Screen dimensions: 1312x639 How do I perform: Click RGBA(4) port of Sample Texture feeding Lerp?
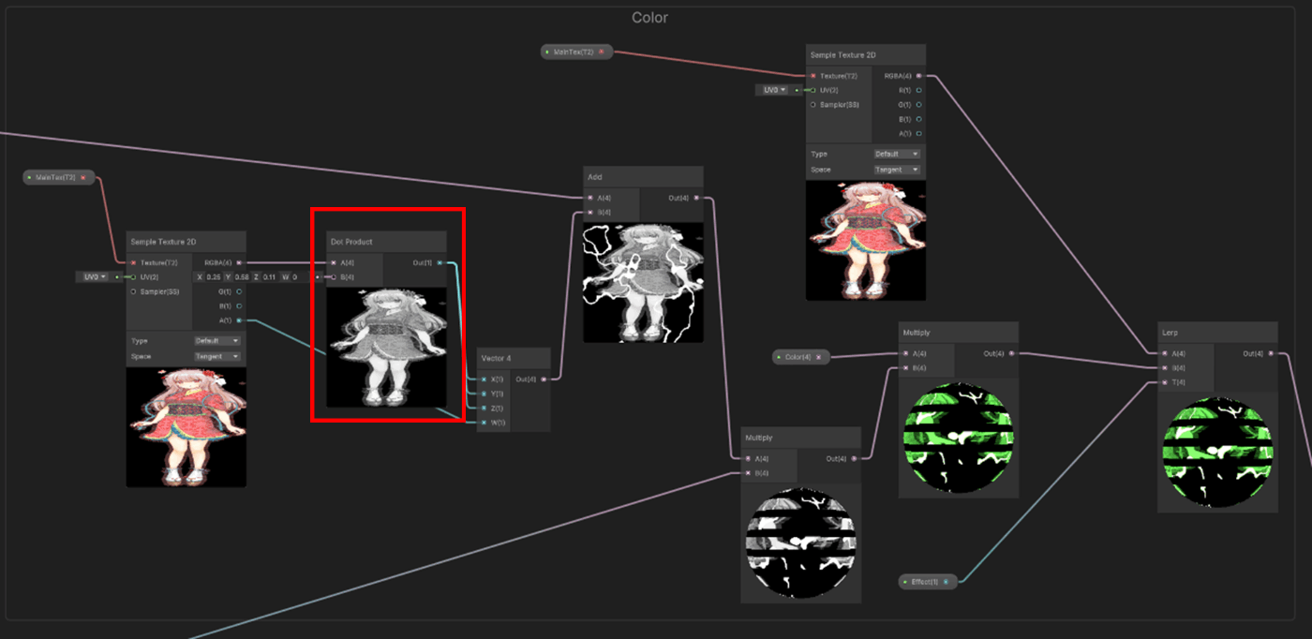coord(918,76)
